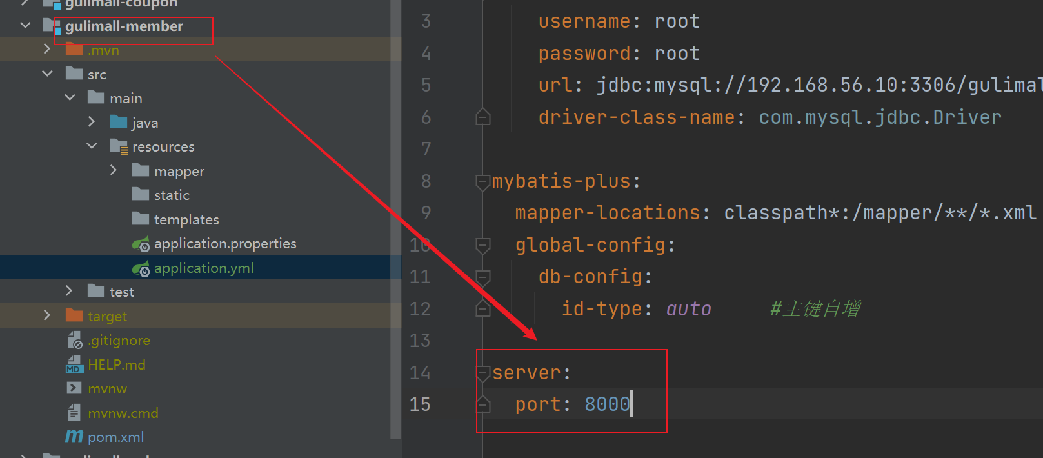The image size is (1043, 458).
Task: Click the resources folder icon
Action: tap(119, 146)
